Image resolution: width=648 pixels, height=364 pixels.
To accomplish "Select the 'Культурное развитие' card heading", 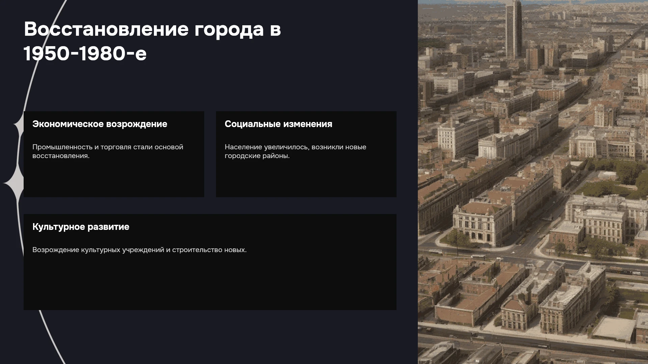I will tap(81, 227).
